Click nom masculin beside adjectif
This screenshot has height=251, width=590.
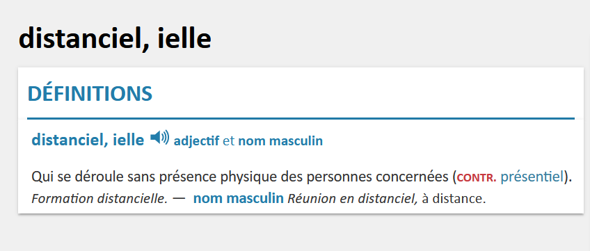[x=280, y=141]
